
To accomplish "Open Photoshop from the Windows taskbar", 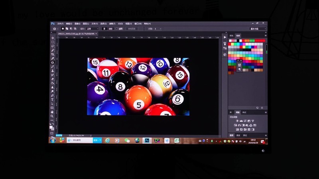I will [x=147, y=140].
